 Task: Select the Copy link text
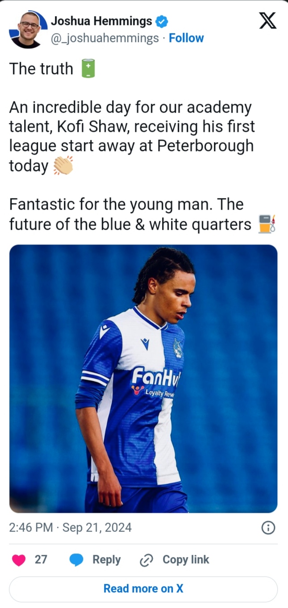tap(186, 560)
